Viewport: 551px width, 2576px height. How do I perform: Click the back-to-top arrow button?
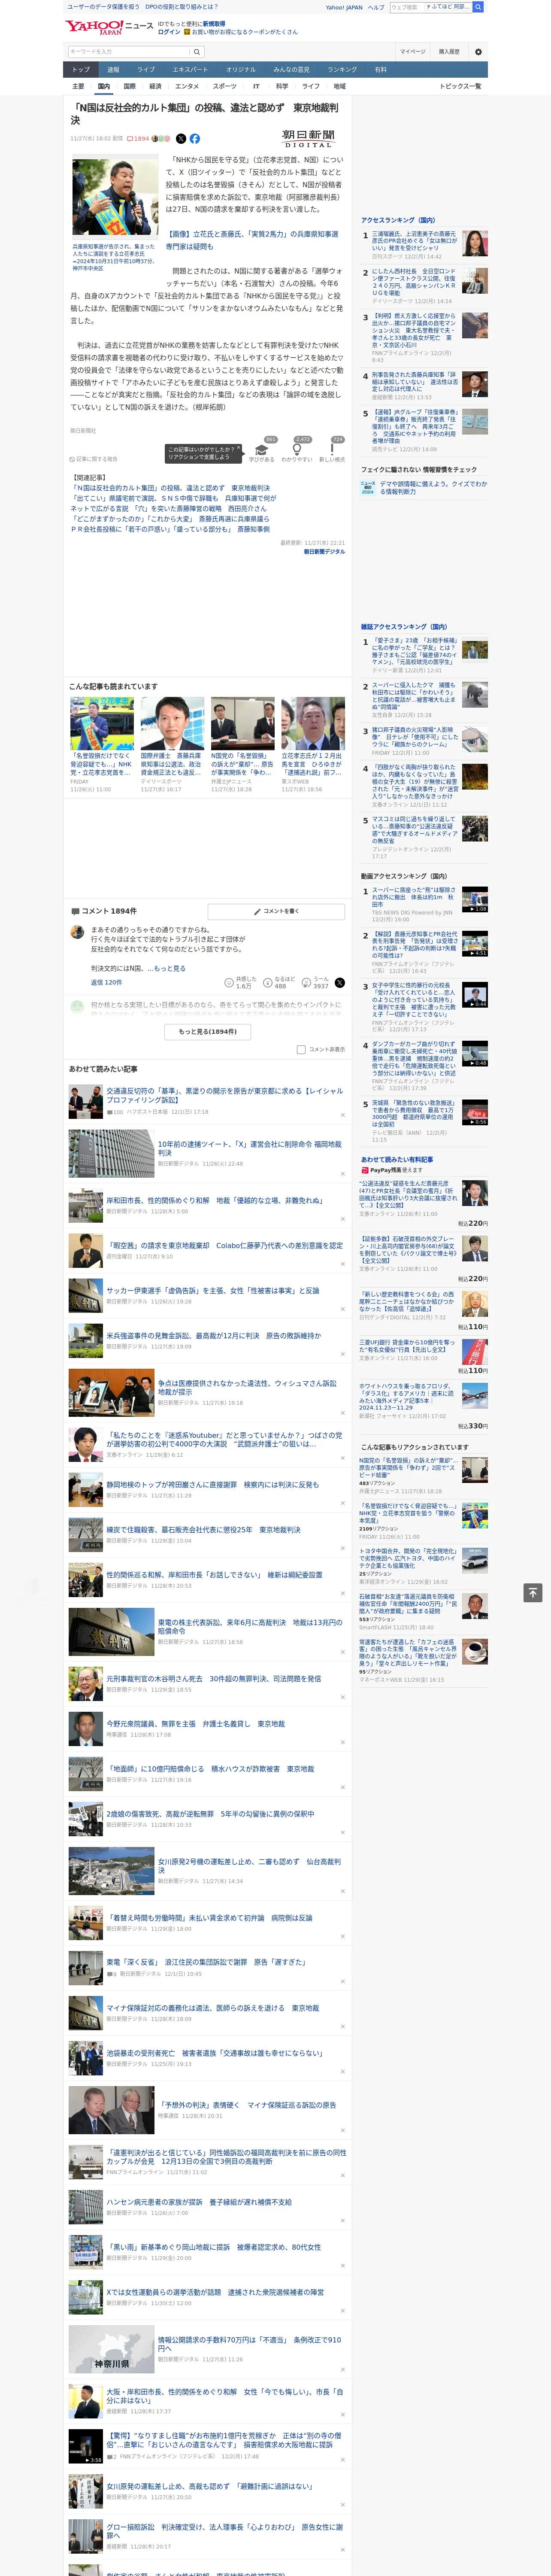[533, 1592]
